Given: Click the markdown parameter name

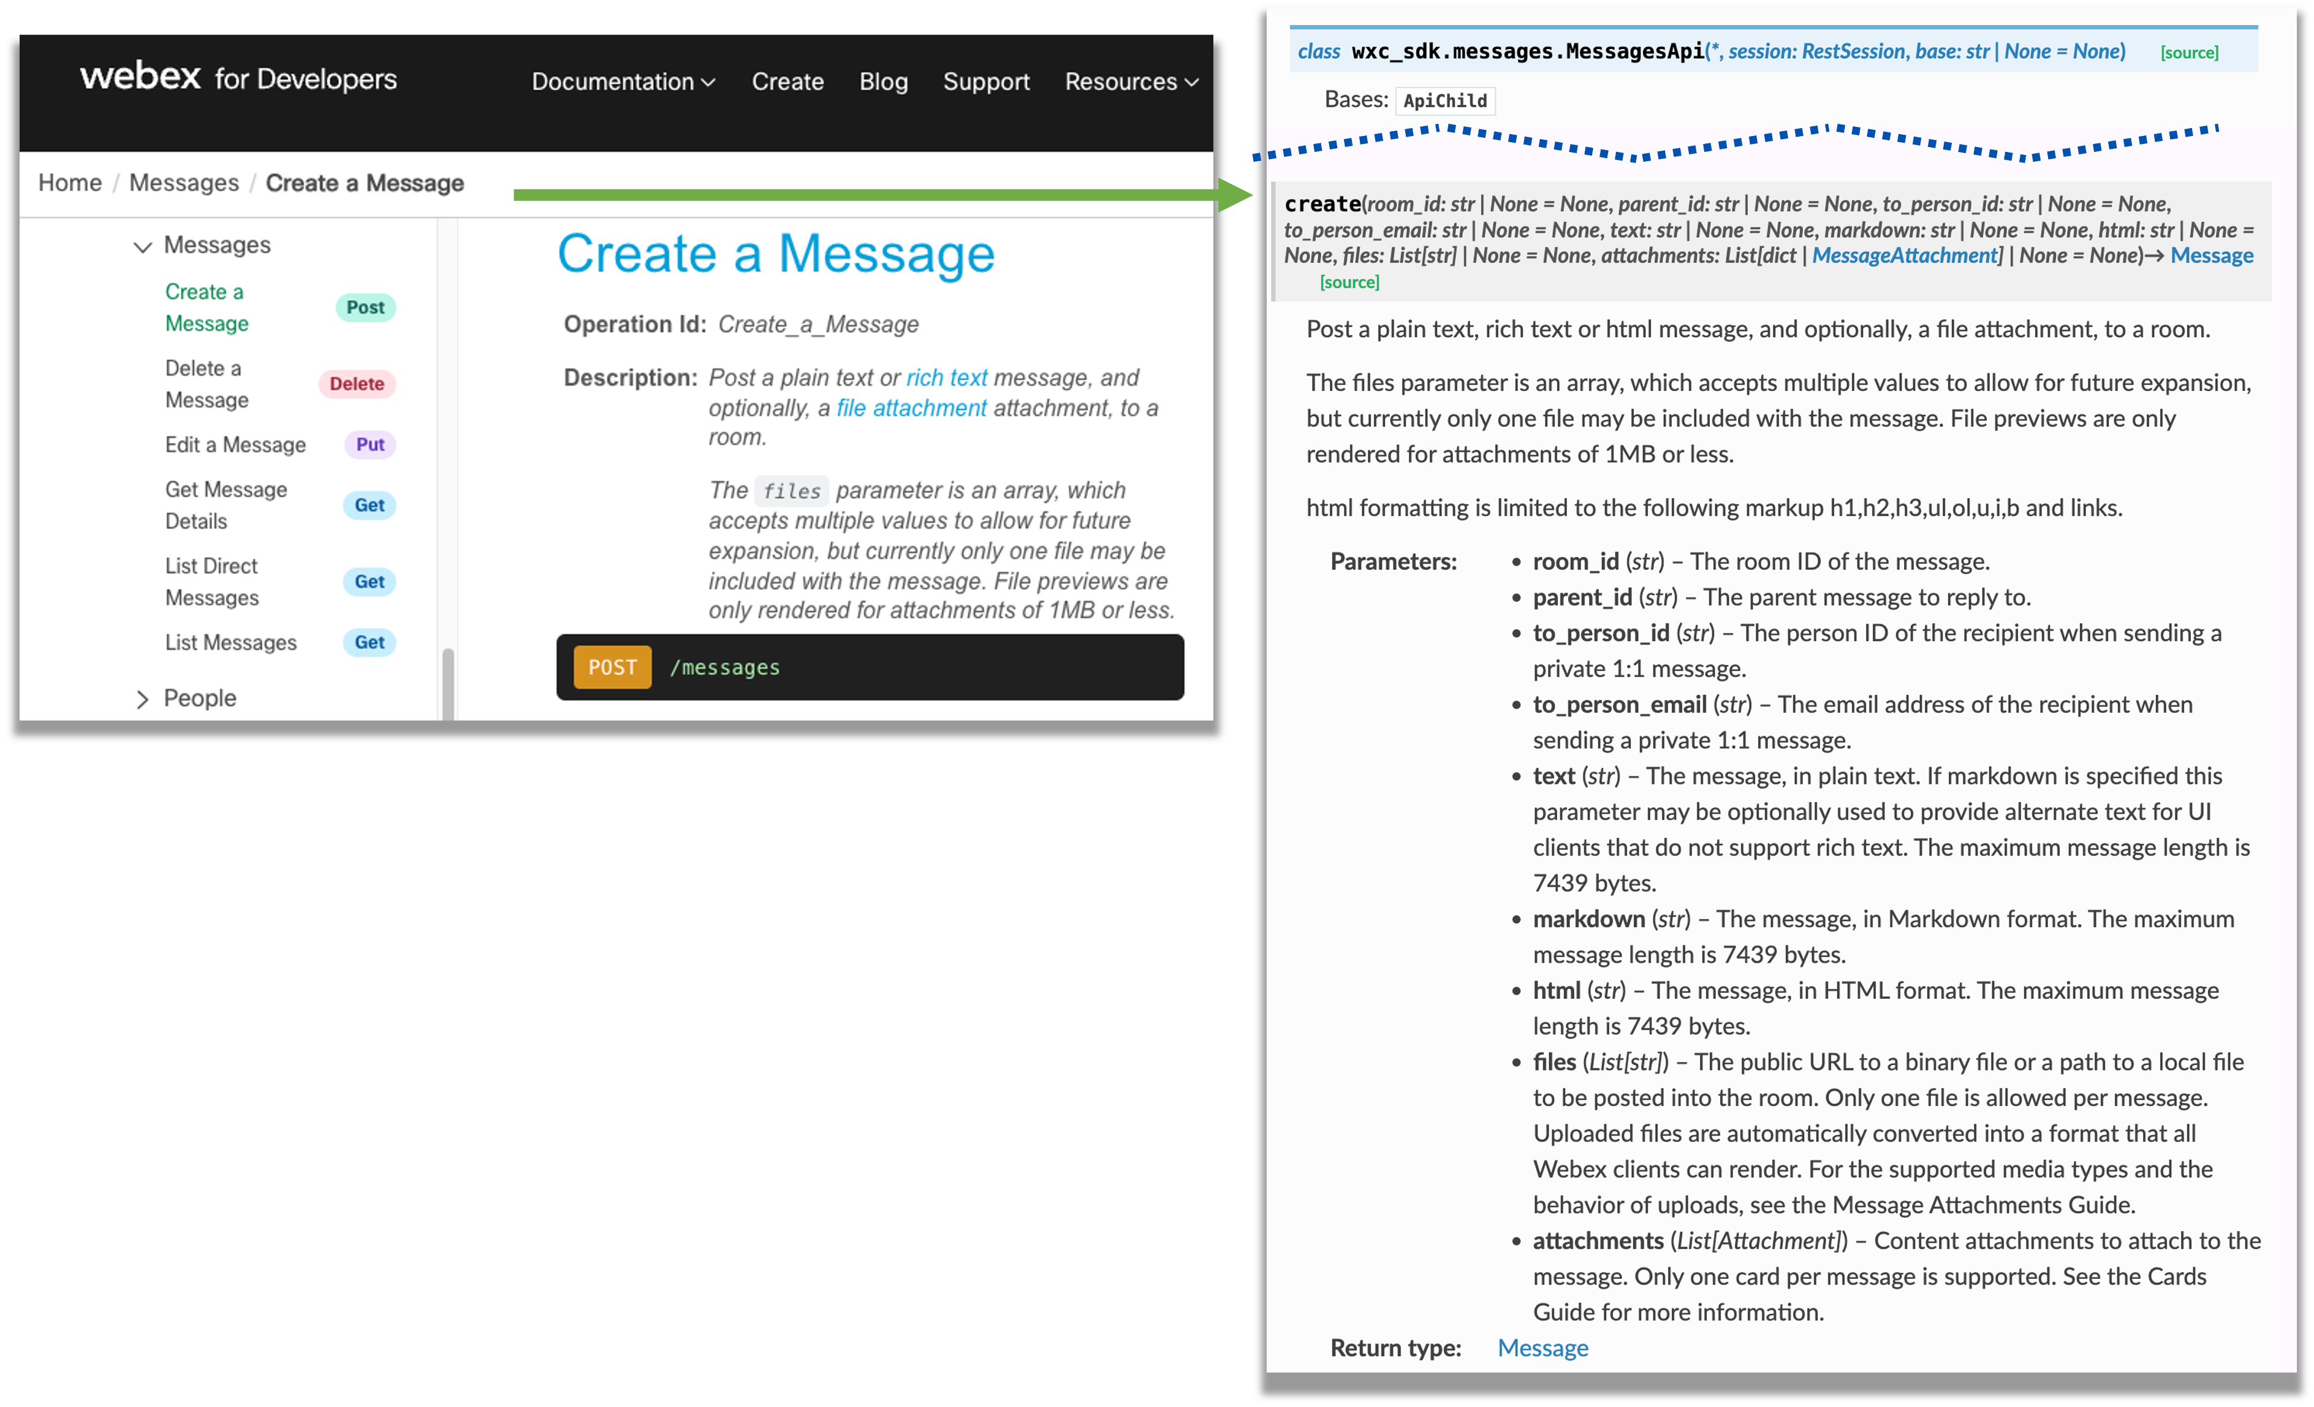Looking at the screenshot, I should coord(1588,919).
